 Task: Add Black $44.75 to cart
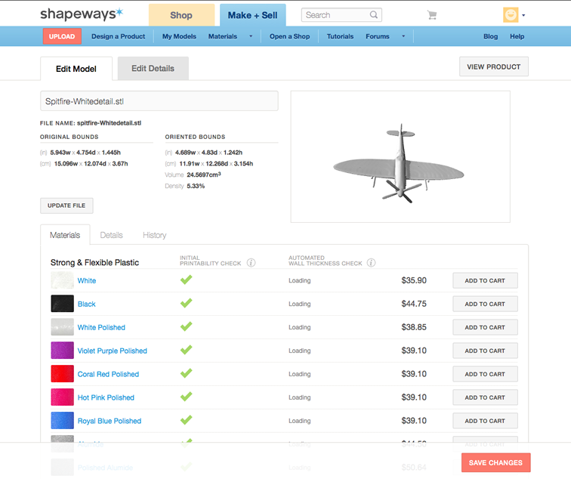[485, 304]
